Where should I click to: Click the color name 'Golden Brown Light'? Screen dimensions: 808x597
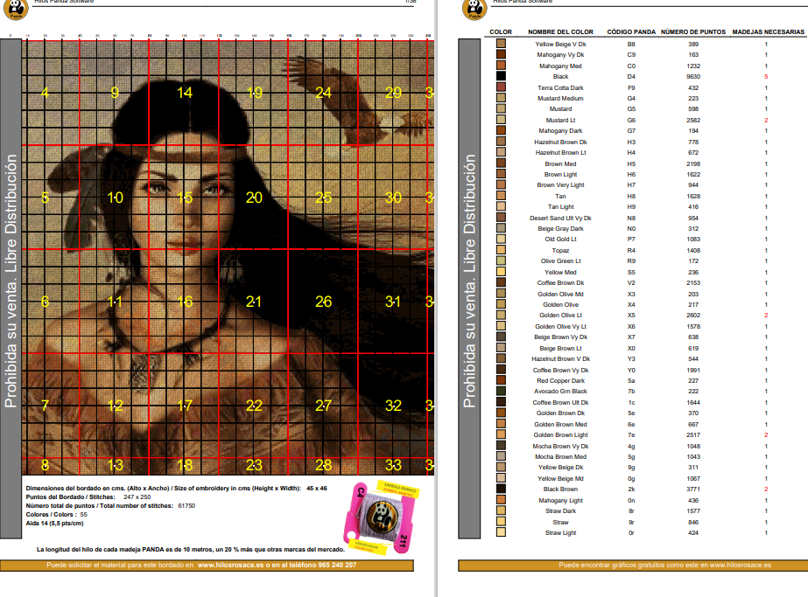point(560,435)
